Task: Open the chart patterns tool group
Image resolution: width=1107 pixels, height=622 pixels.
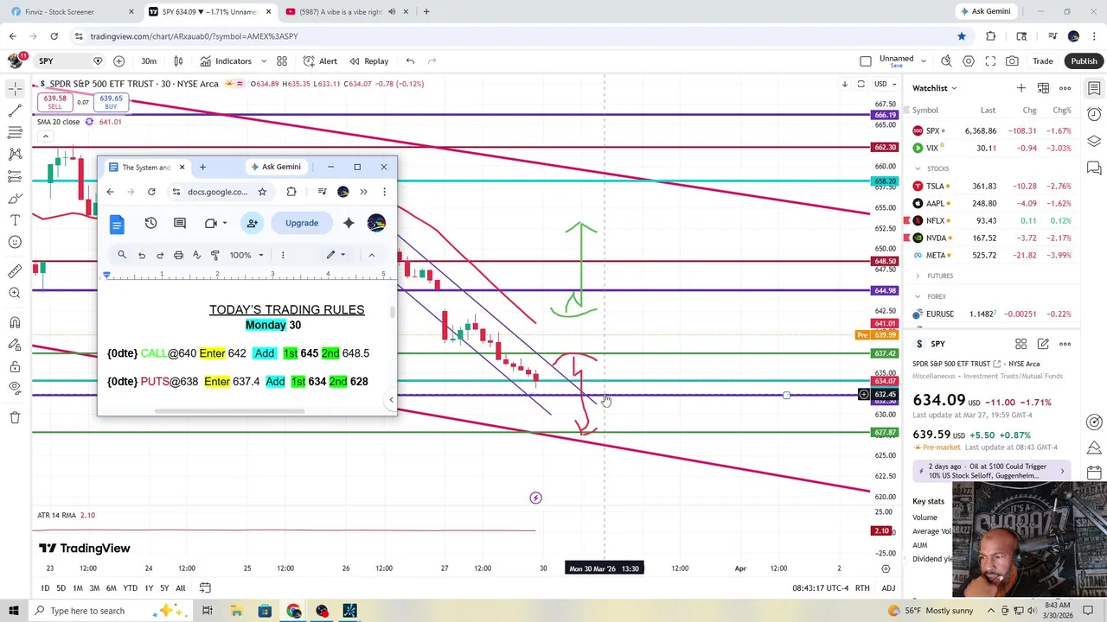Action: 15,154
